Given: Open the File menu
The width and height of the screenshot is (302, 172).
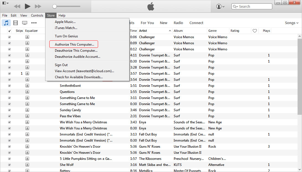Looking at the screenshot, I should click(5, 15).
